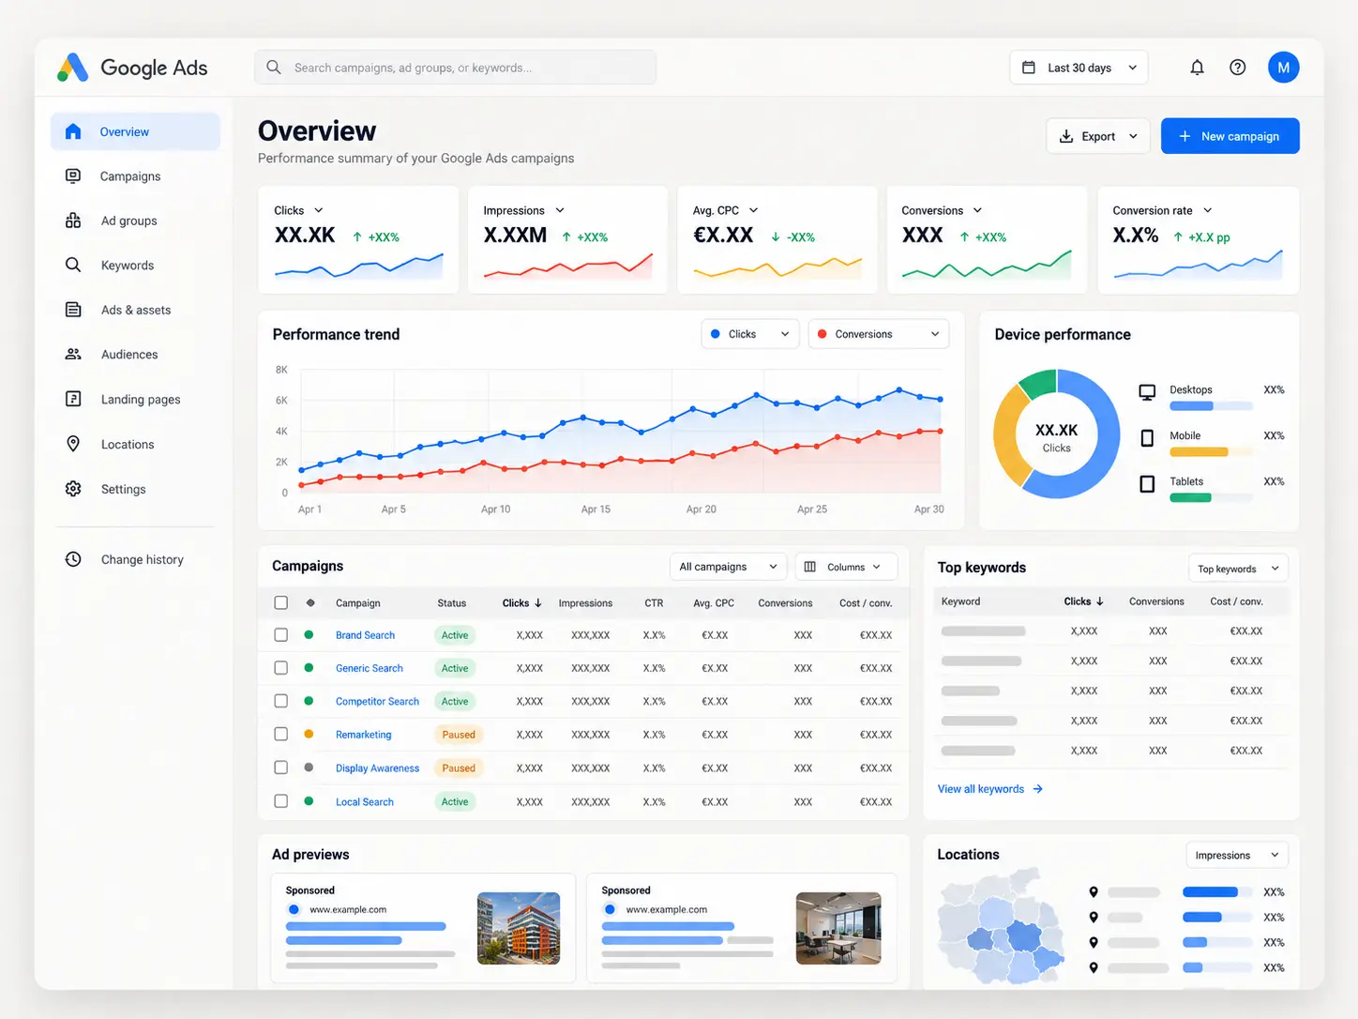Follow the View all keywords link
Image resolution: width=1358 pixels, height=1019 pixels.
pyautogui.click(x=990, y=789)
